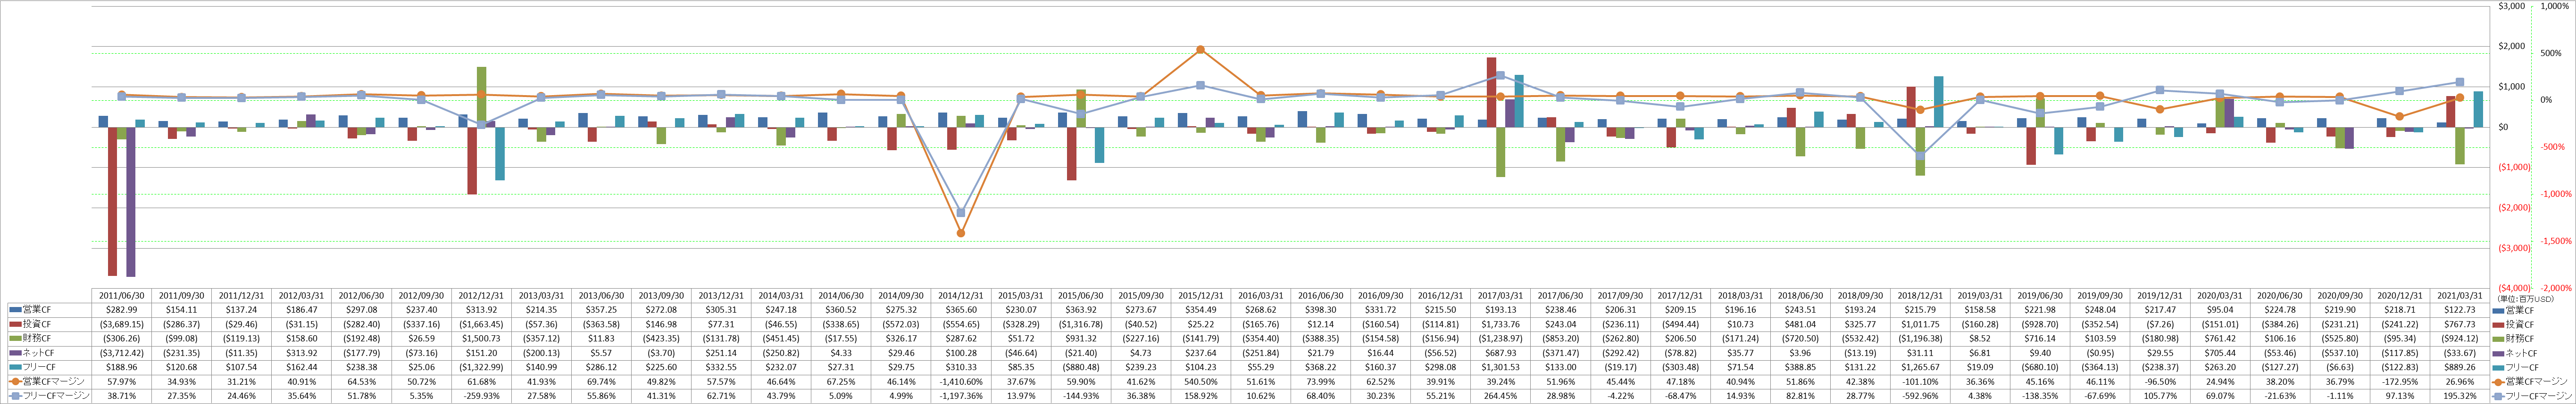Image resolution: width=2576 pixels, height=404 pixels.
Task: Select the 2014/12/31 column header
Action: click(961, 296)
